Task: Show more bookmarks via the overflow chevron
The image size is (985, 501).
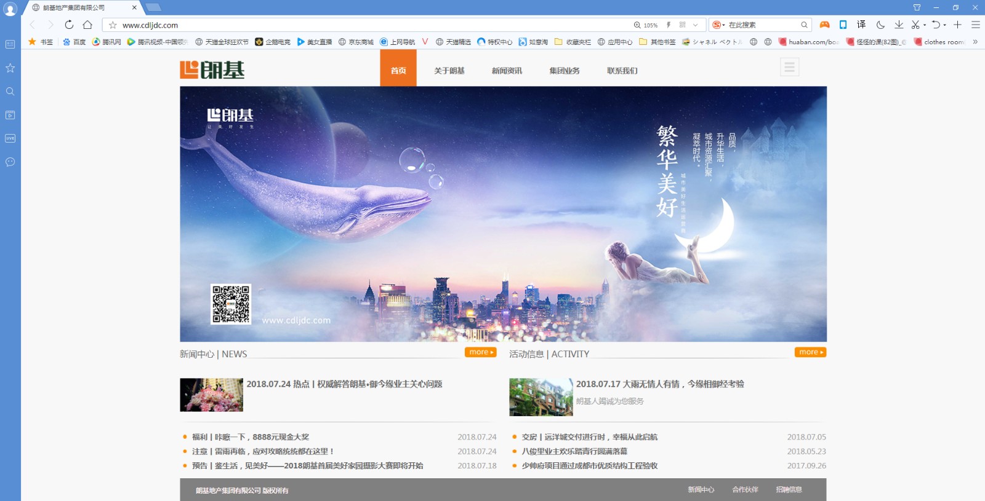Action: pyautogui.click(x=975, y=42)
